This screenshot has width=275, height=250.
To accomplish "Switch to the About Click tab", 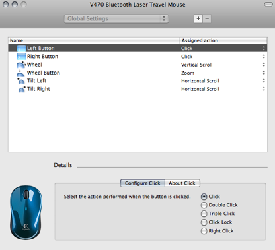I will pos(182,183).
